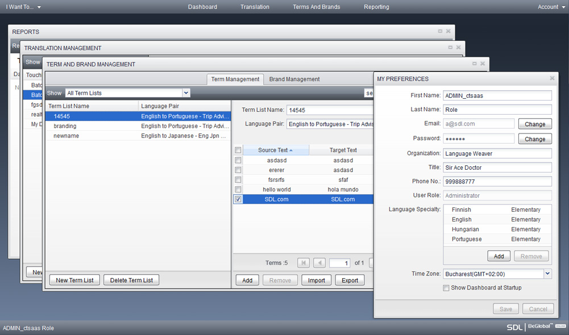Close the My Preferences dialog

point(552,78)
